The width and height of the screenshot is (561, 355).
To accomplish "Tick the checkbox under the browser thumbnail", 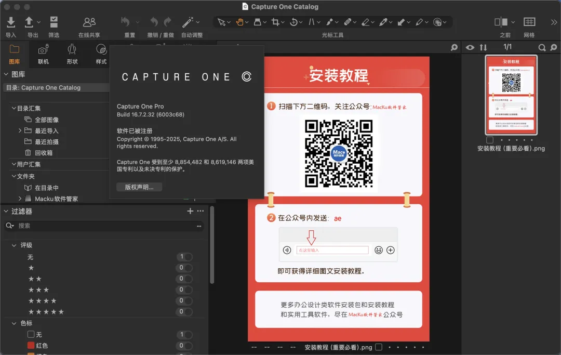I will click(x=490, y=140).
